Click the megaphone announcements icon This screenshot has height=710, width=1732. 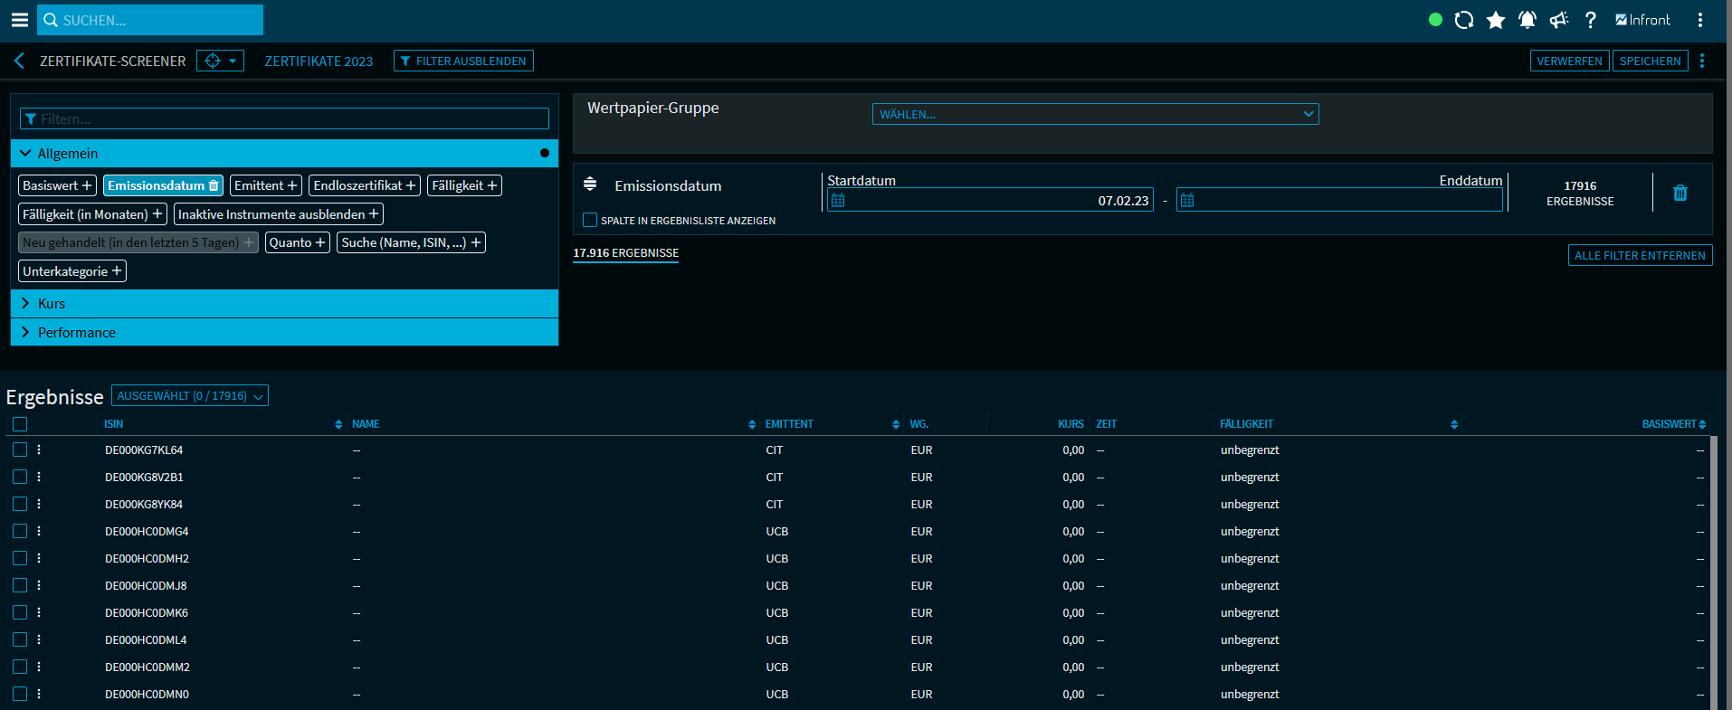[x=1558, y=20]
